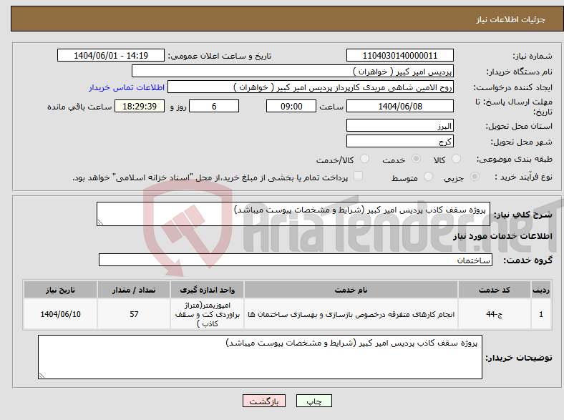Click the quantity cell 57
Screen dimensions: 564x420
click(x=134, y=314)
